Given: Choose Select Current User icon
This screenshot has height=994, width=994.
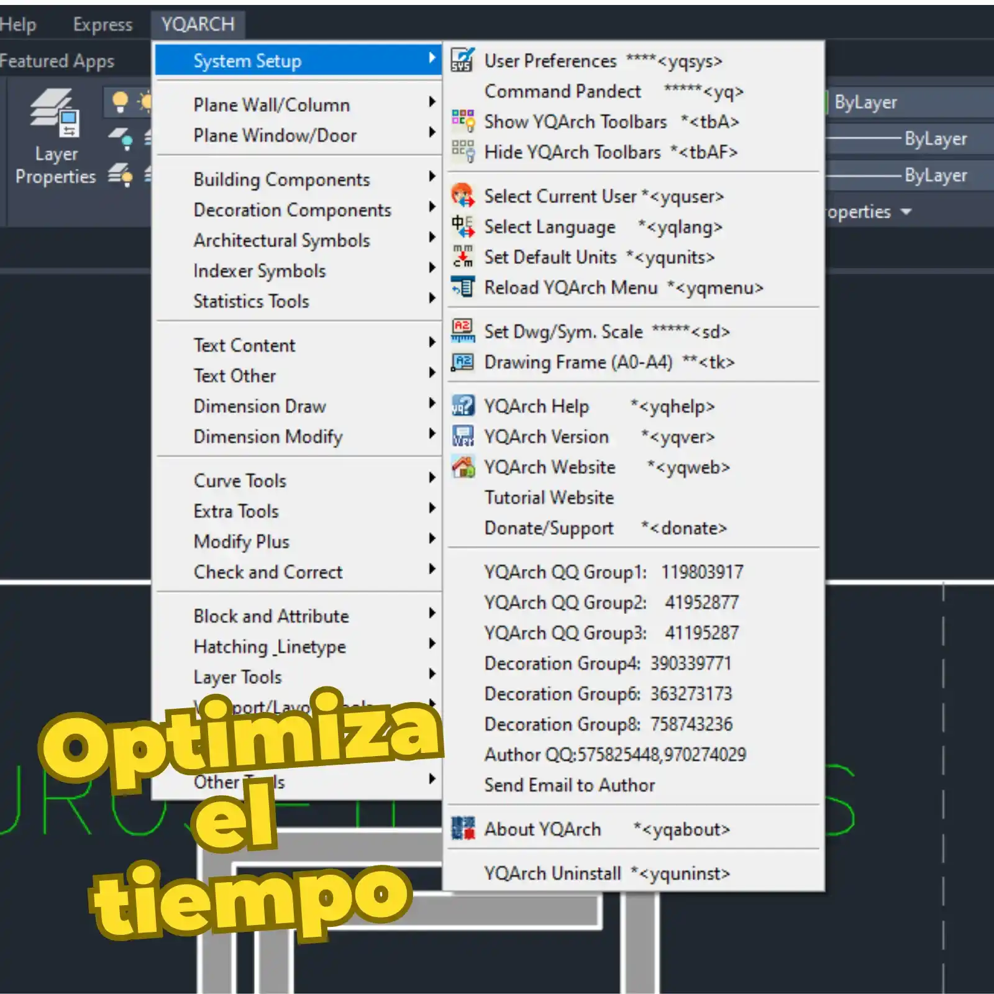Looking at the screenshot, I should [462, 196].
